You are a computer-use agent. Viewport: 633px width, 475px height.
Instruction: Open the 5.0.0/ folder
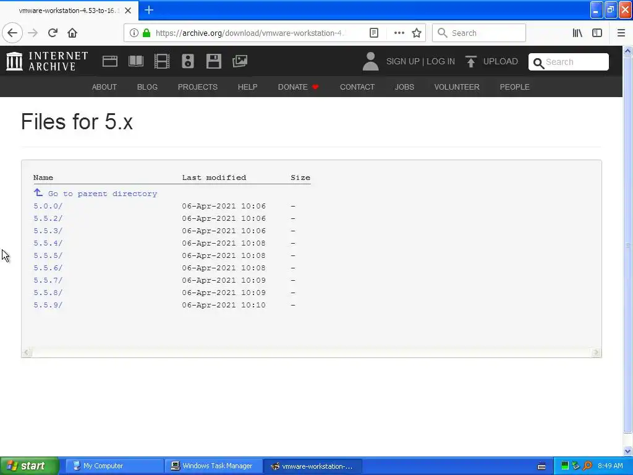click(x=48, y=206)
